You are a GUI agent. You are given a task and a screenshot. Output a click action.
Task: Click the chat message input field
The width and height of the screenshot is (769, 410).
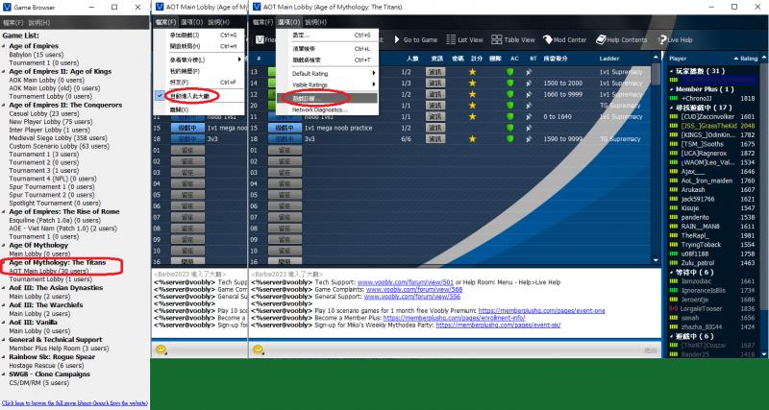point(451,350)
